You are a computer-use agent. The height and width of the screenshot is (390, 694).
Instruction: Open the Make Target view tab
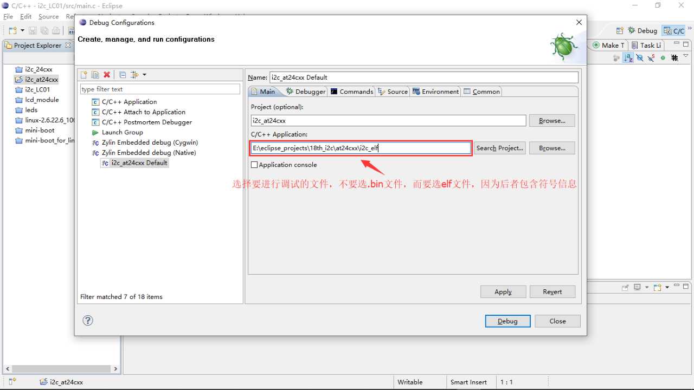(x=609, y=45)
